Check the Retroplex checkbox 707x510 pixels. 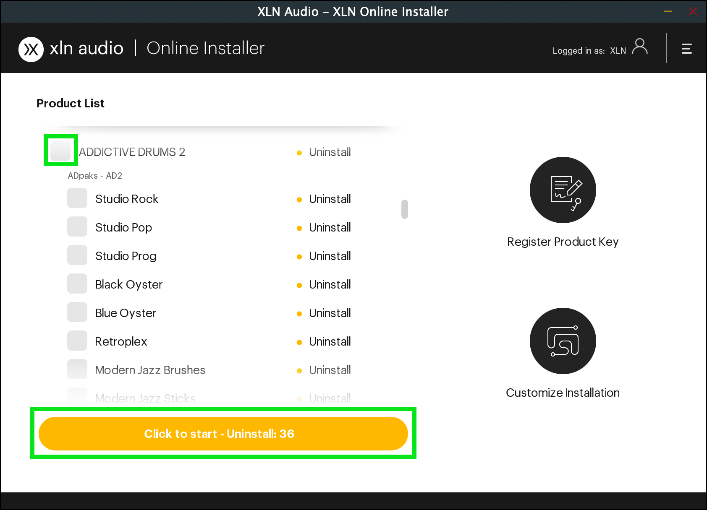coord(77,341)
